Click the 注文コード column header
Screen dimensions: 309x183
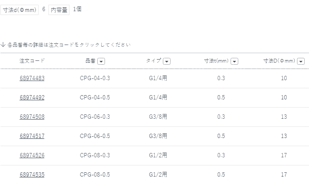point(32,61)
